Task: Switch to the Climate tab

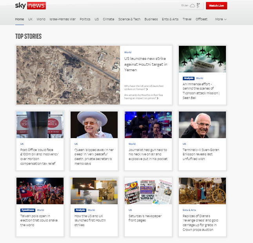Action: (x=109, y=19)
